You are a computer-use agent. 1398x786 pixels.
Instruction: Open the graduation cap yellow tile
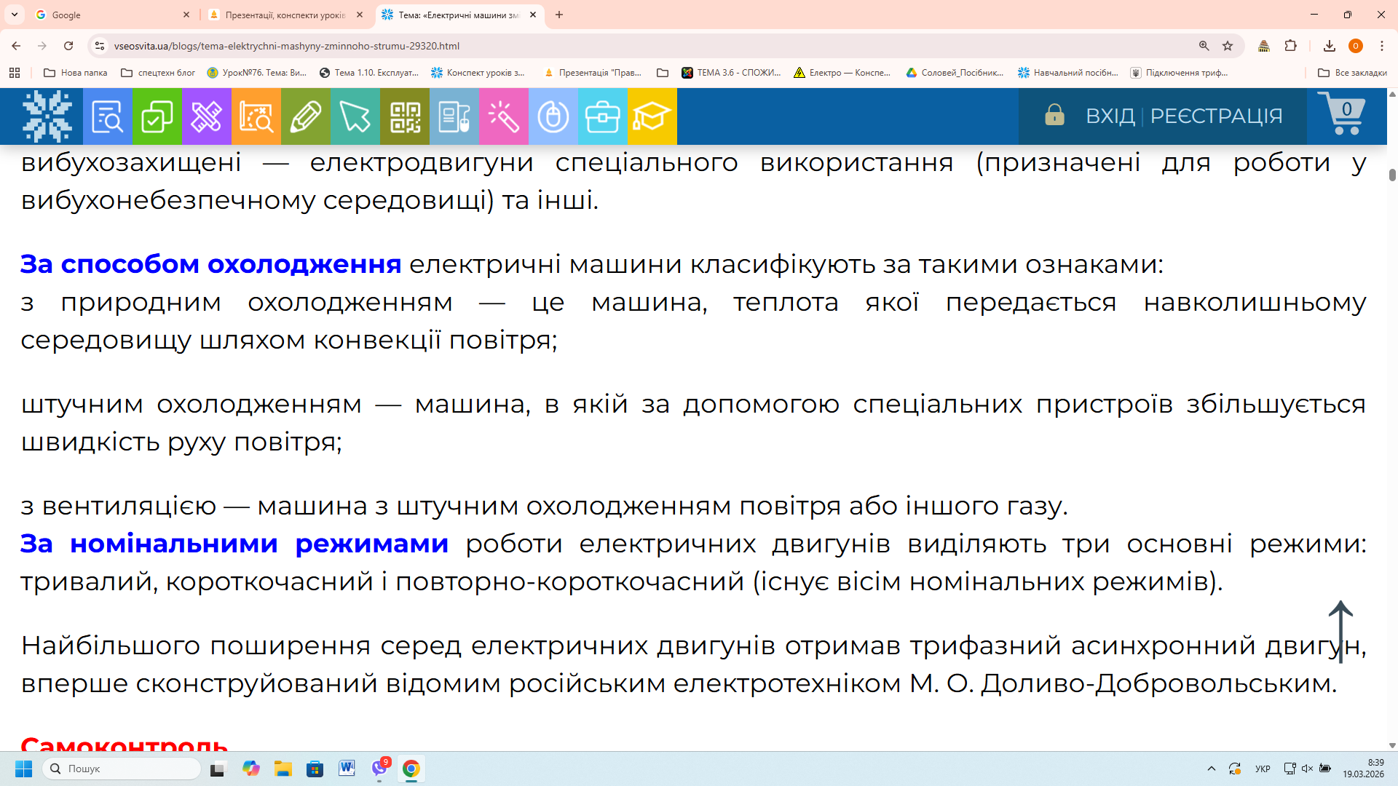[x=652, y=116]
